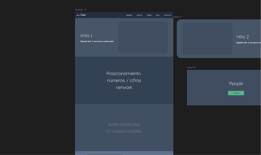Select the large People heading in Frame 76
The width and height of the screenshot is (261, 155).
coord(236,84)
